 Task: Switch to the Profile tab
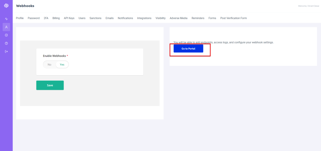(20, 18)
